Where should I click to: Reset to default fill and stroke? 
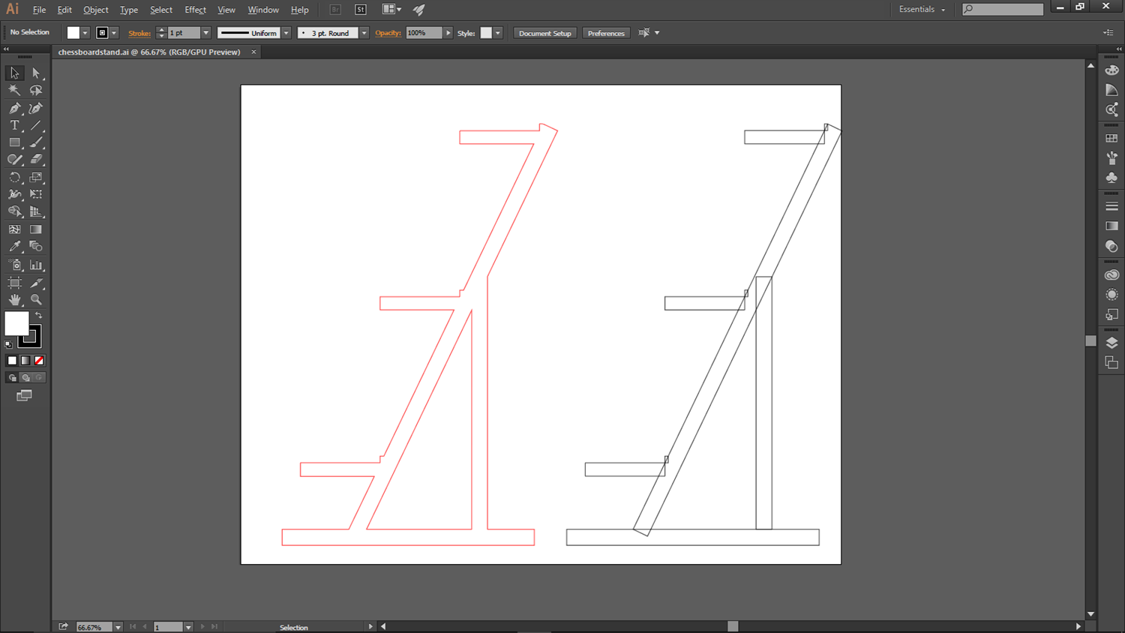pyautogui.click(x=9, y=344)
